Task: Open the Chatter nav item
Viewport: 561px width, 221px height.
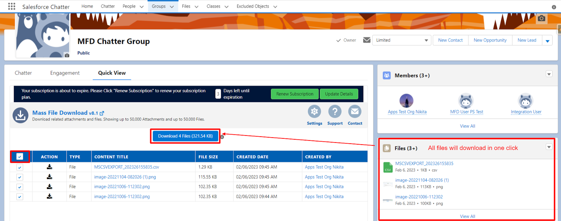Action: click(108, 6)
